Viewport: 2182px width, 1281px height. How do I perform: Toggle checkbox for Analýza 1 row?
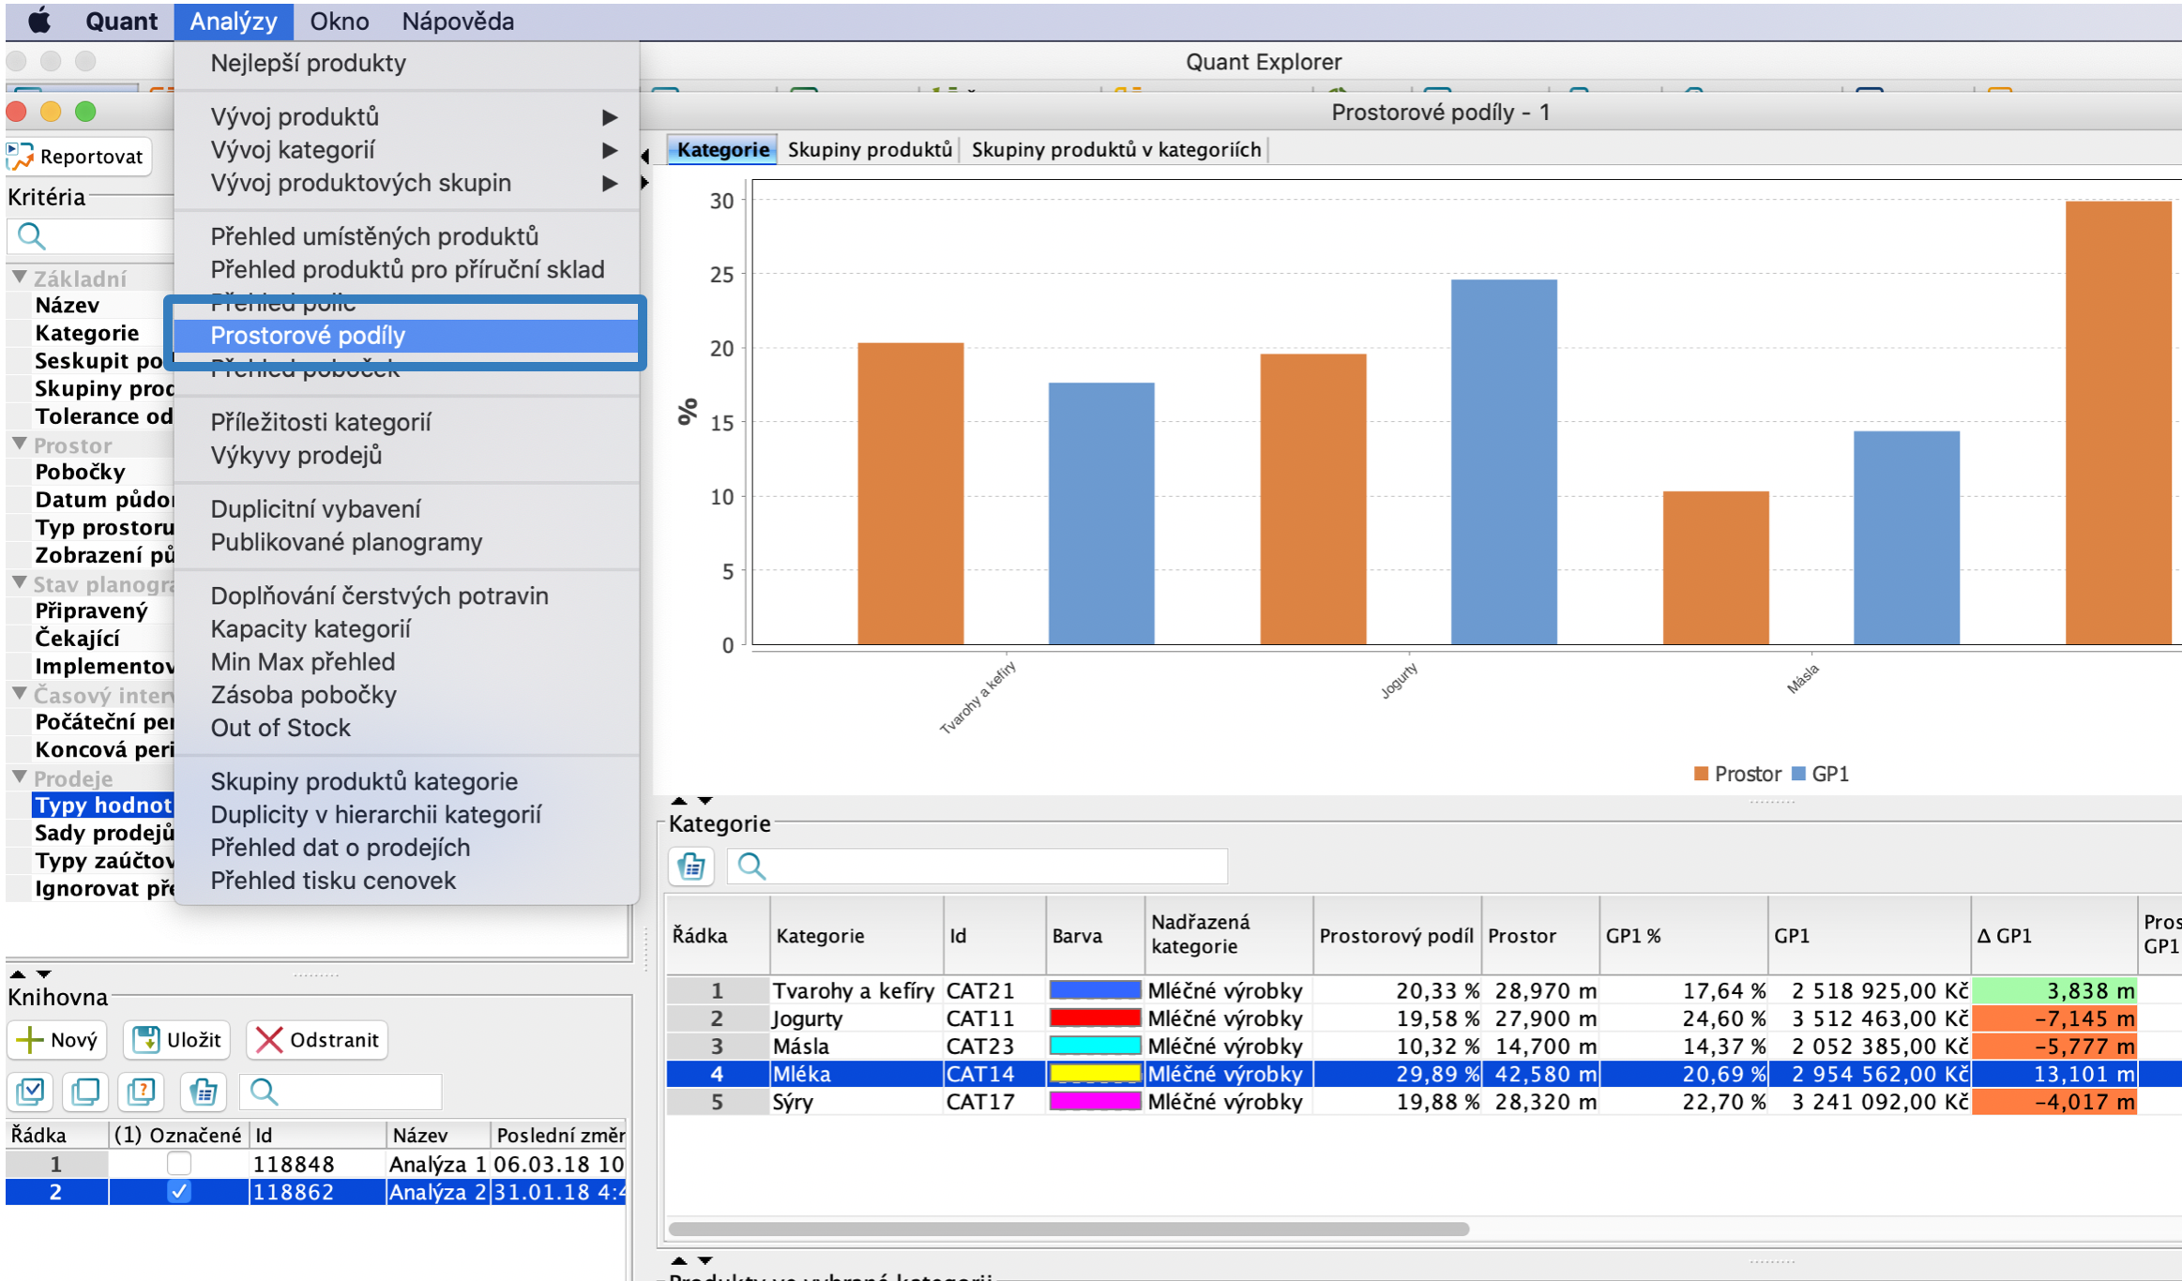point(178,1164)
